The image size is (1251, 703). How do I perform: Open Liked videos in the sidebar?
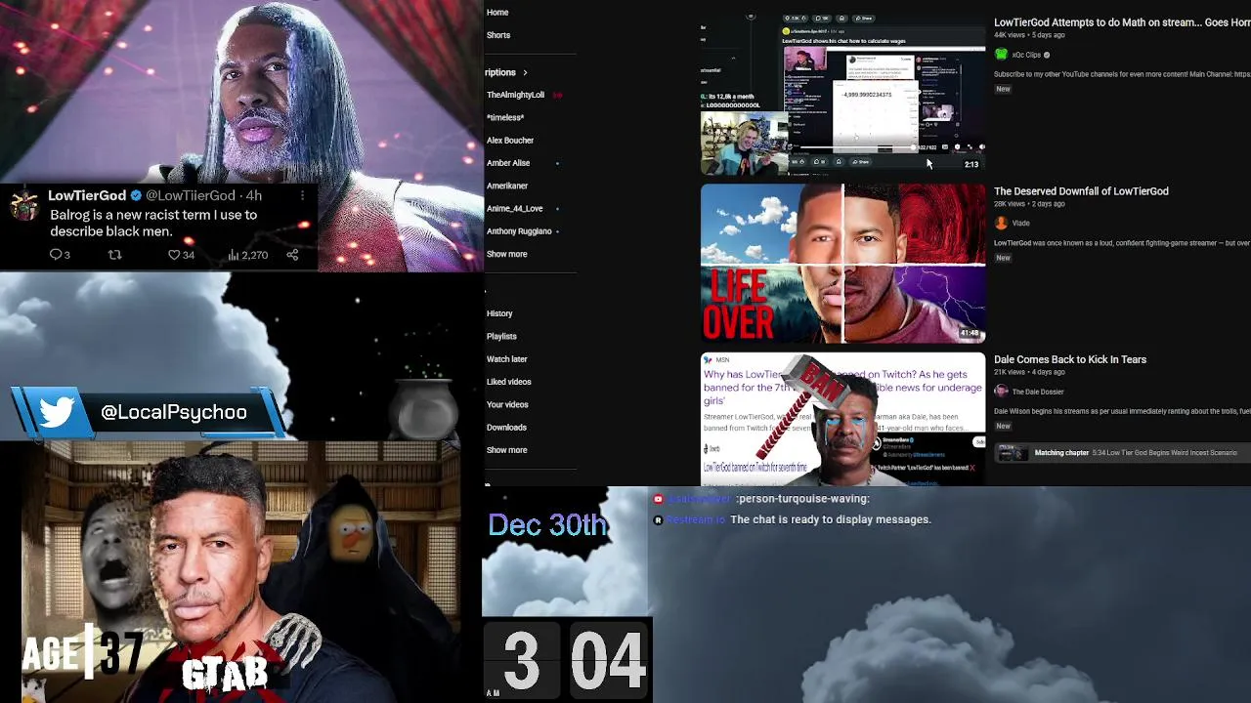click(x=508, y=382)
